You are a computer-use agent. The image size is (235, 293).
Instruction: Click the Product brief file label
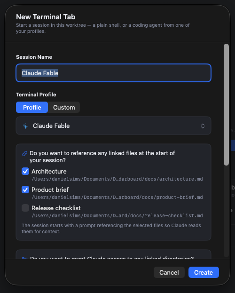(x=50, y=190)
